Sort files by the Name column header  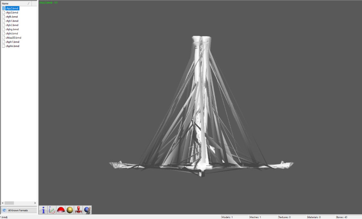click(14, 3)
